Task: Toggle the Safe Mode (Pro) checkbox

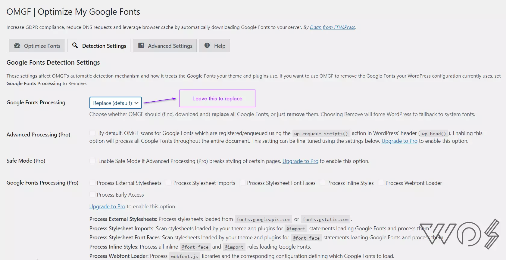Action: pos(93,161)
